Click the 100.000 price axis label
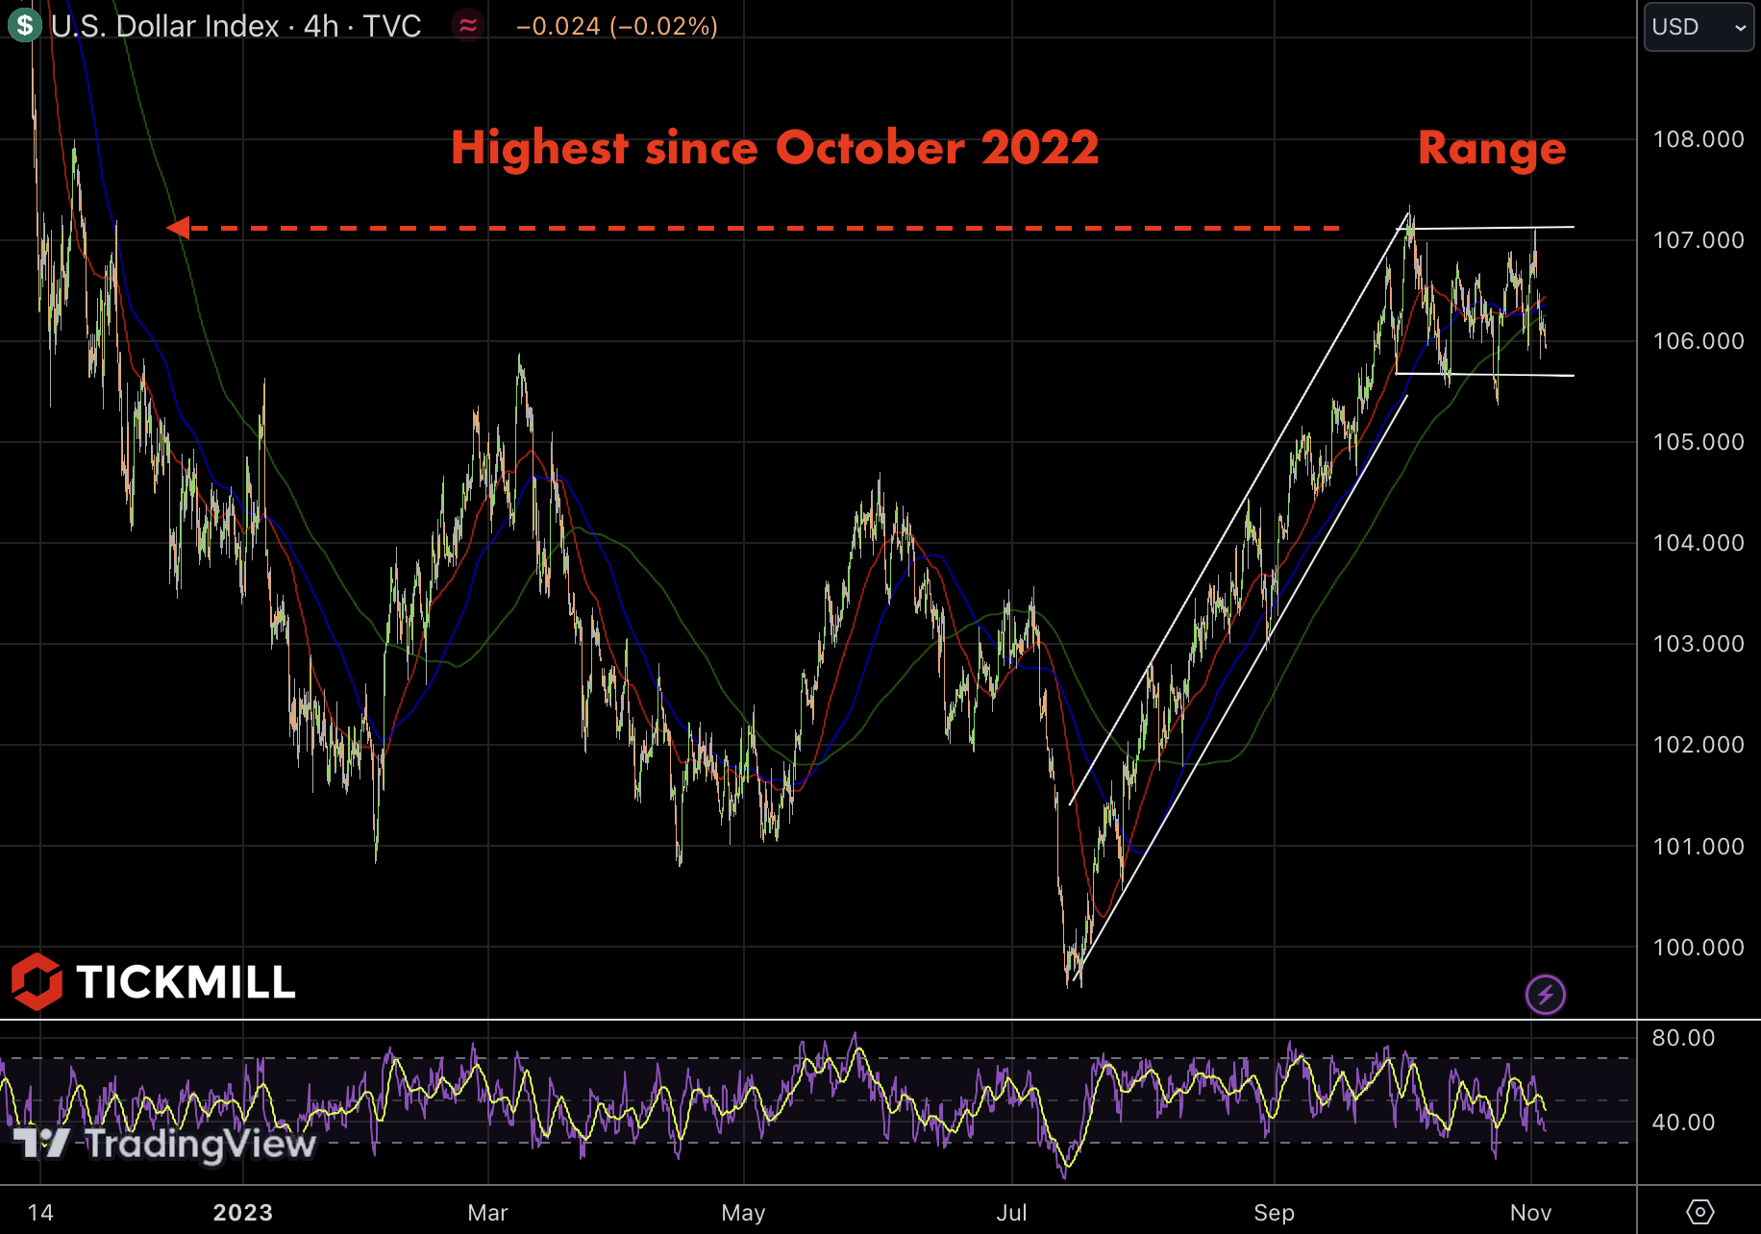Viewport: 1761px width, 1234px height. point(1699,948)
